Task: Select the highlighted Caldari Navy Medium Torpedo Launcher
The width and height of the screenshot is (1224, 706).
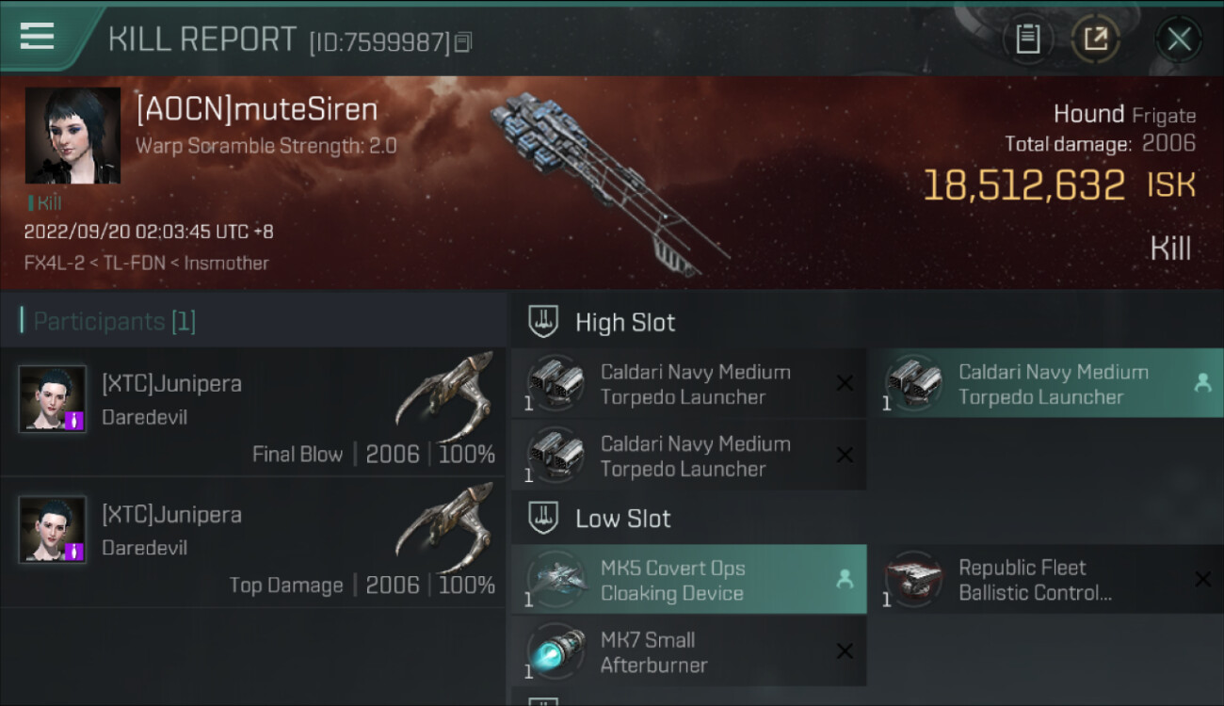Action: [x=1046, y=383]
